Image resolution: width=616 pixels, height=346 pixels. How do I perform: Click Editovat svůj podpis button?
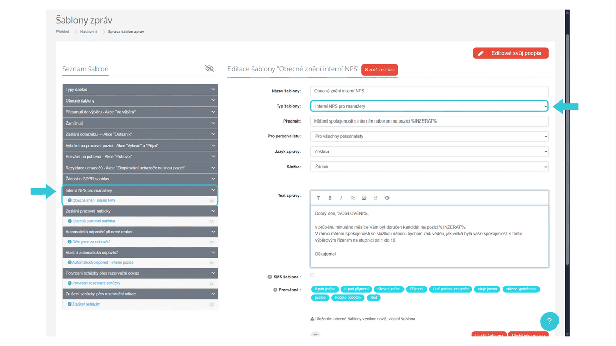point(511,53)
